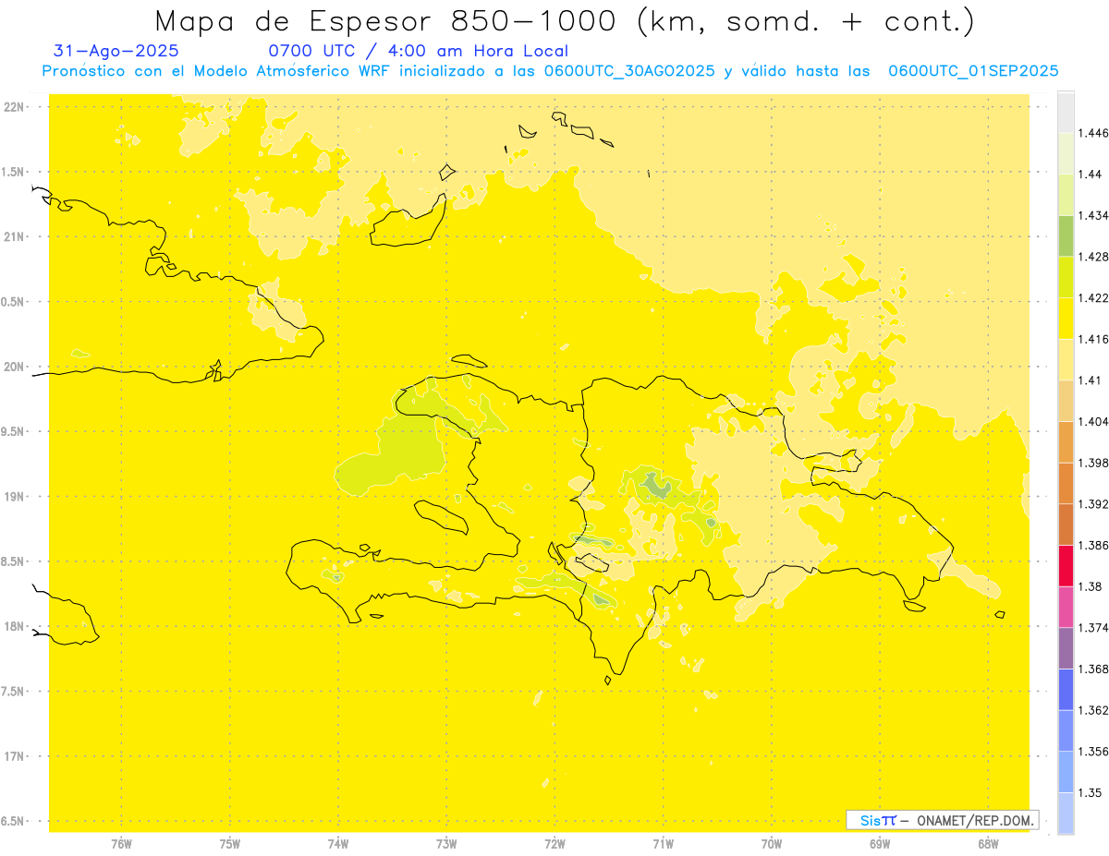Screen dimensions: 1109x856
Task: Click the 'SisPI - ONAMET/REP.DOM.' label
Action: pyautogui.click(x=943, y=820)
